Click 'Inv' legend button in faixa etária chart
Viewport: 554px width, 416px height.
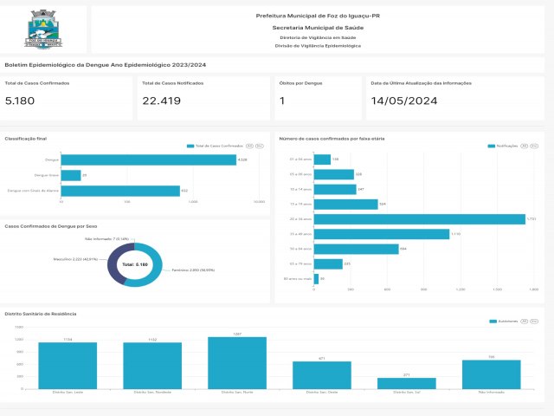[534, 146]
